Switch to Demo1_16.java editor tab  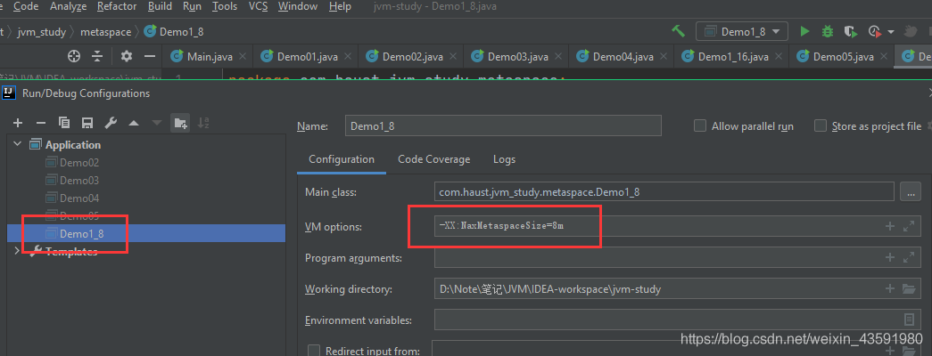pyautogui.click(x=733, y=57)
